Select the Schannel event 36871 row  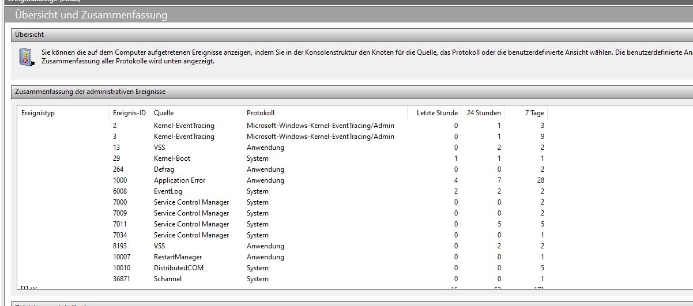pos(168,279)
